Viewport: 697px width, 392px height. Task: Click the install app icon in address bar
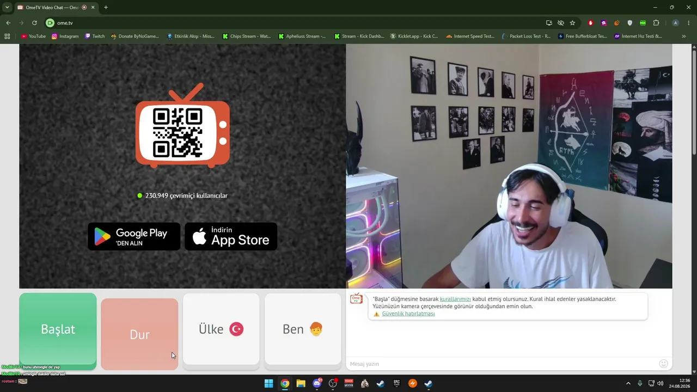(549, 23)
